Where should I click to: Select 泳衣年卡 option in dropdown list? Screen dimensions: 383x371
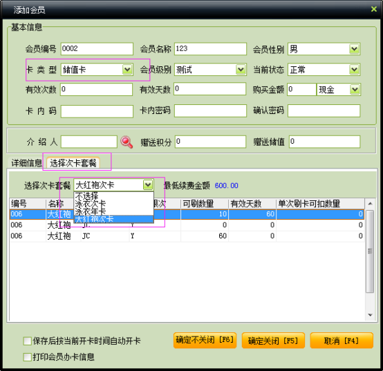coord(113,211)
